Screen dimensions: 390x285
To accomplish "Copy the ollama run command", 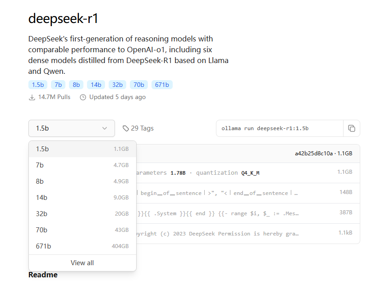I will pos(352,128).
